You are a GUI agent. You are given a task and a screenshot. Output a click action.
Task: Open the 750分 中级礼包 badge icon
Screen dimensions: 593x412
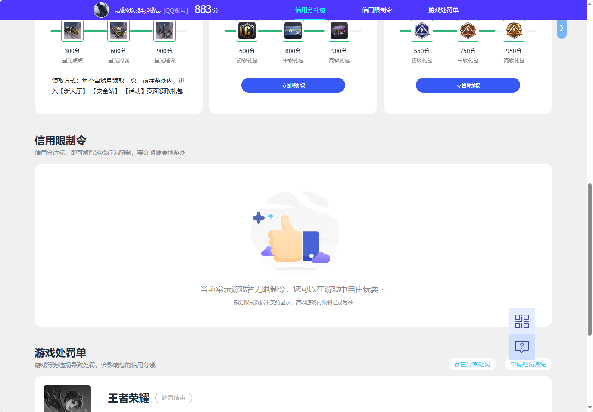click(x=468, y=31)
